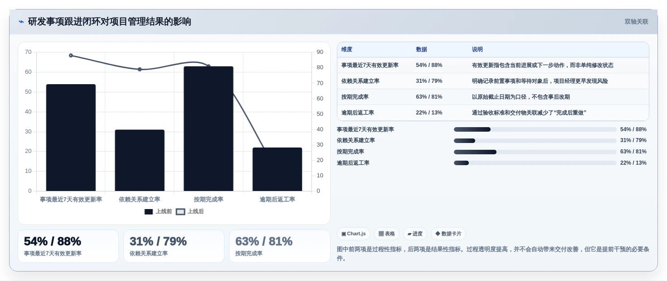This screenshot has height=281, width=667.
Task: Click the 按期完成率 bar in chart
Action: pos(209,129)
